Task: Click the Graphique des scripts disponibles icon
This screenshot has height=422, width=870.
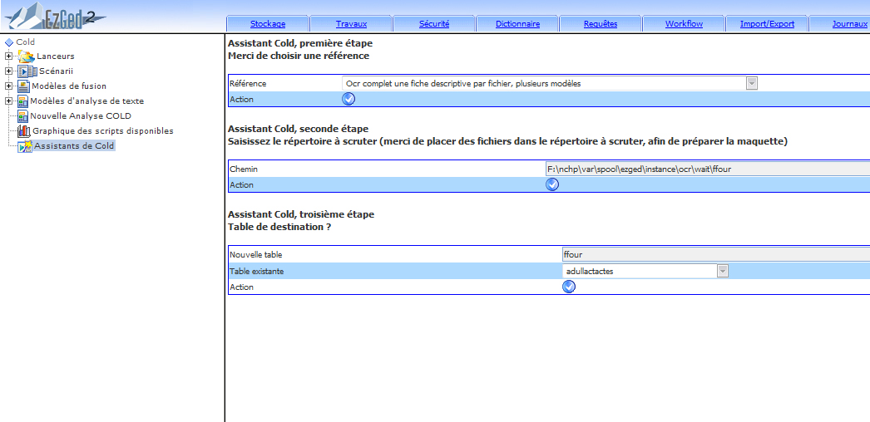Action: coord(24,131)
